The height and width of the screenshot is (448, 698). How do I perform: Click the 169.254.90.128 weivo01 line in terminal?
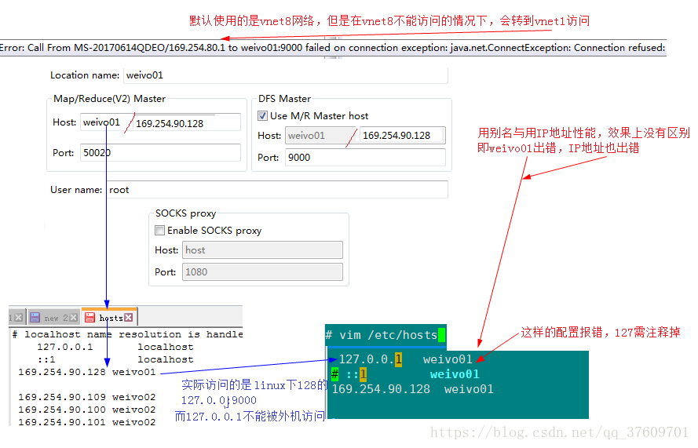(413, 389)
